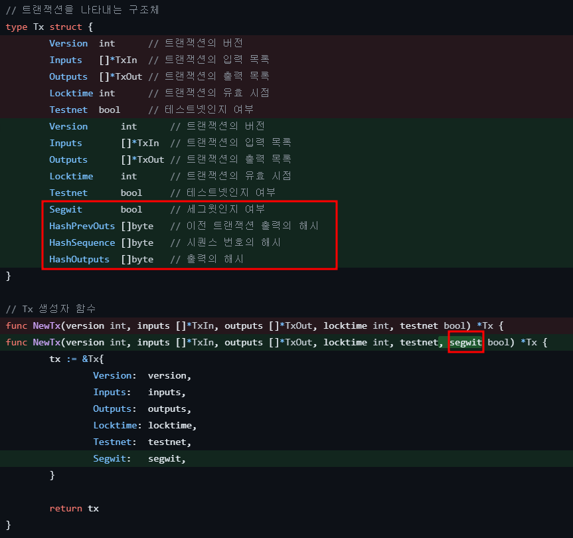Image resolution: width=573 pixels, height=538 pixels.
Task: Click the value 'version,' in the Tx literal
Action: tap(169, 376)
